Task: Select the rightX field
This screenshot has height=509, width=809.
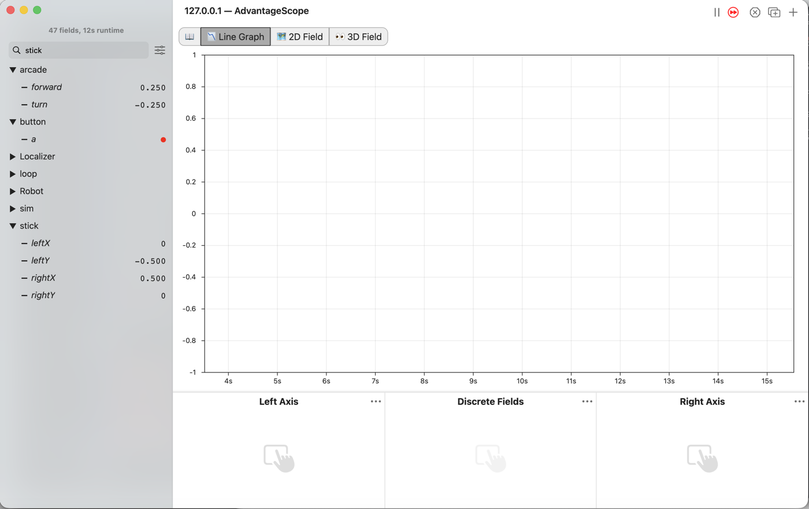Action: [x=43, y=278]
